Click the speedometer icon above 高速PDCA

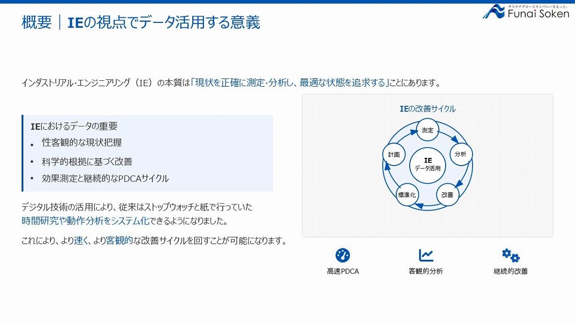tap(343, 255)
